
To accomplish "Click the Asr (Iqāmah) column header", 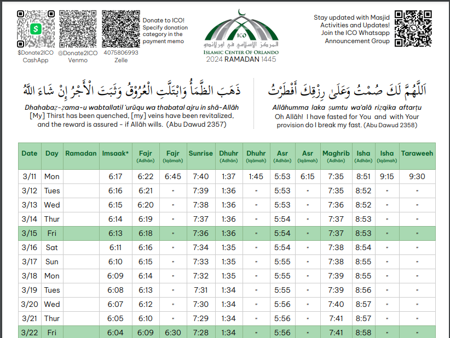I will click(x=307, y=156).
